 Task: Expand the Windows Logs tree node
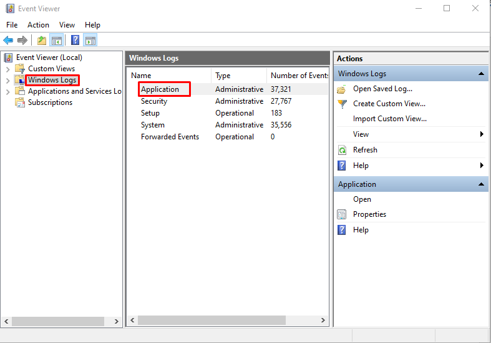[8, 81]
